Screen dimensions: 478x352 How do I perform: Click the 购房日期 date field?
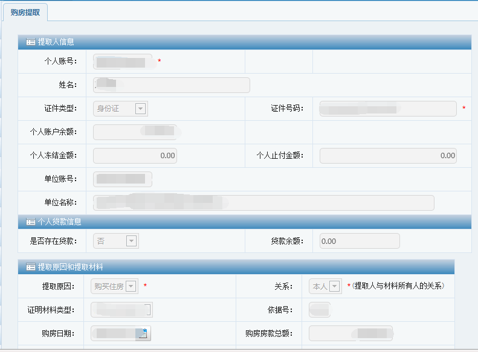(121, 333)
